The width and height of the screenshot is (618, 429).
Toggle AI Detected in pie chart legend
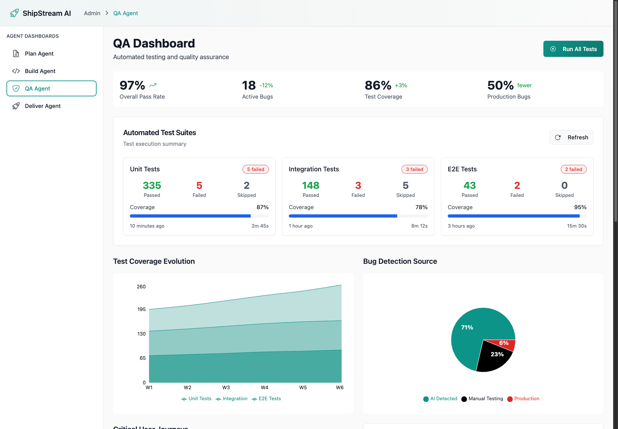(x=440, y=399)
